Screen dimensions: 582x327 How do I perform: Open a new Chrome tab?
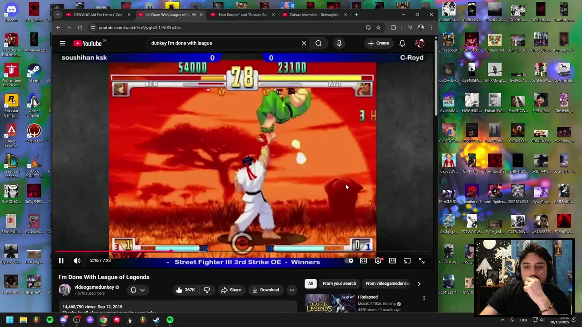tap(356, 15)
